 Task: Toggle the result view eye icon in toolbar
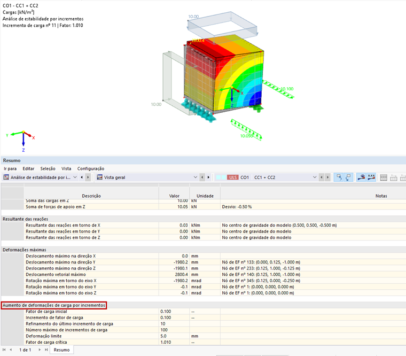[361, 177]
